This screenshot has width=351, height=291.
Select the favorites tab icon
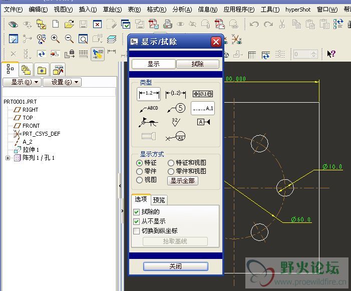(x=42, y=70)
